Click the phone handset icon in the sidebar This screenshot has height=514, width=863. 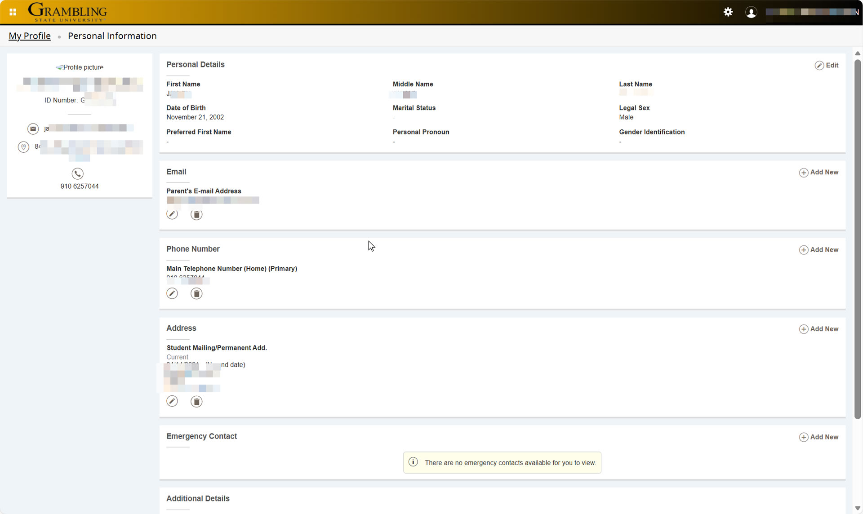coord(77,173)
